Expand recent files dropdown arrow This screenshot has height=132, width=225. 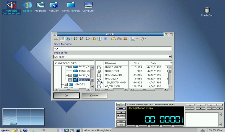(137, 39)
